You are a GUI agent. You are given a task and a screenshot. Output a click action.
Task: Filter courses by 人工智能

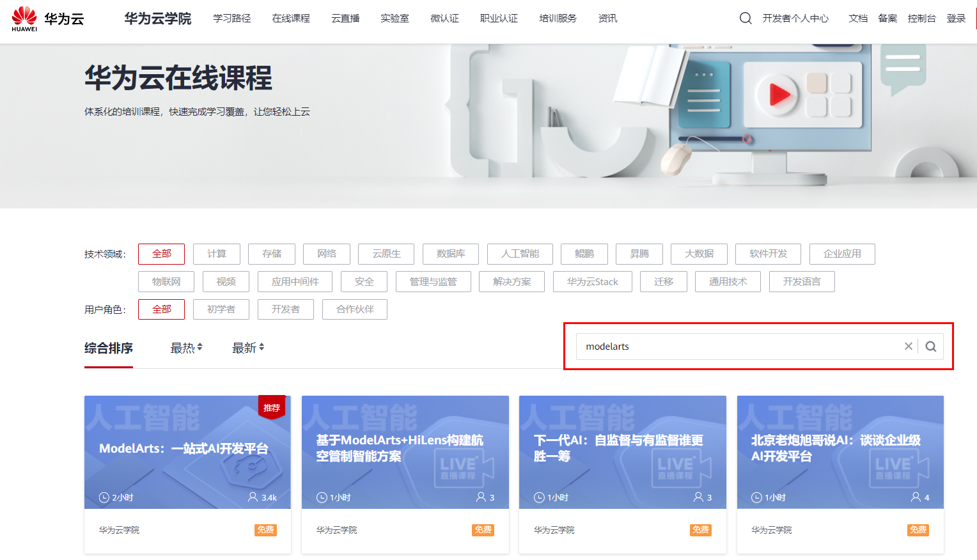point(520,254)
